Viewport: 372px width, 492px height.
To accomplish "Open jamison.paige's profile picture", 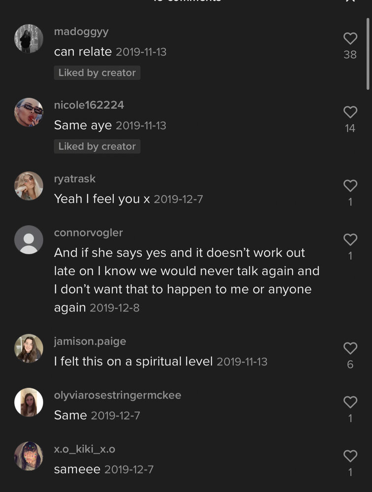I will (29, 348).
